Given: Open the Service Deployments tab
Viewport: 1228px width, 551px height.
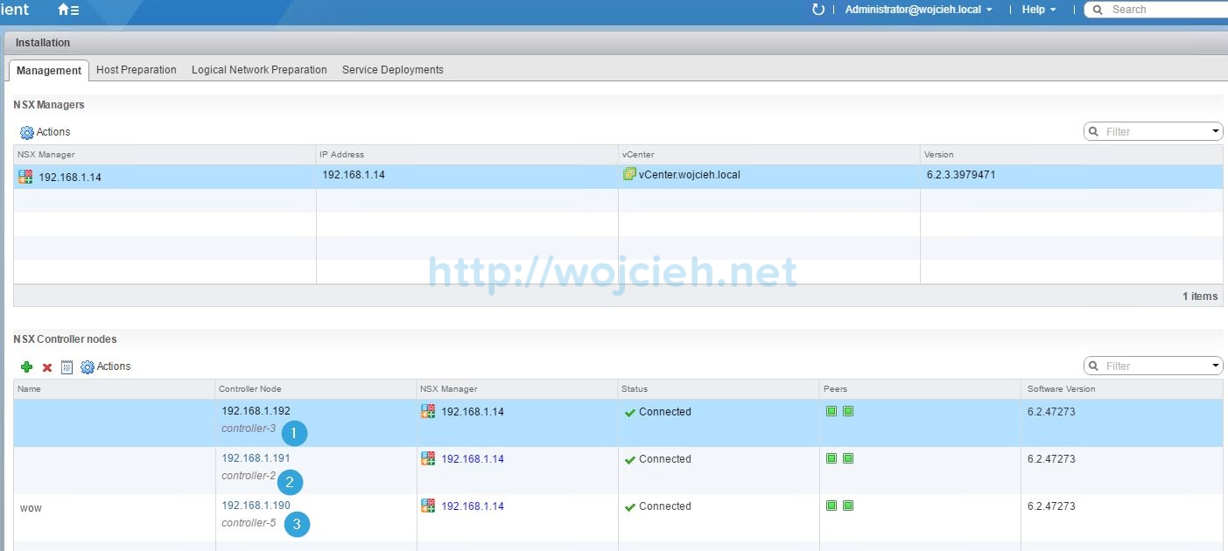Looking at the screenshot, I should coord(393,70).
